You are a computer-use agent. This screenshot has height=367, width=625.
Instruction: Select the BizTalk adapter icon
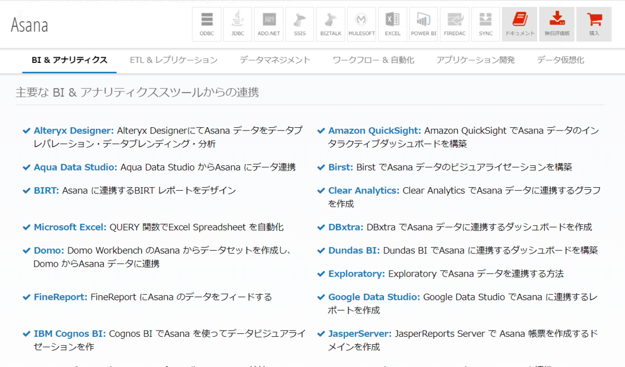pos(331,24)
